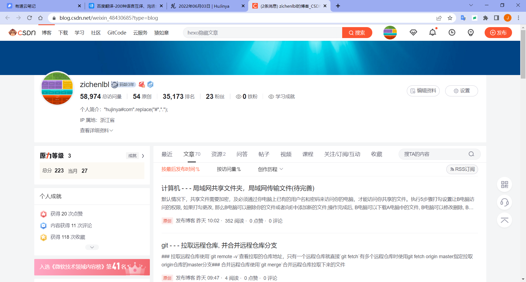
Task: Switch to 资源 tab
Action: point(218,154)
